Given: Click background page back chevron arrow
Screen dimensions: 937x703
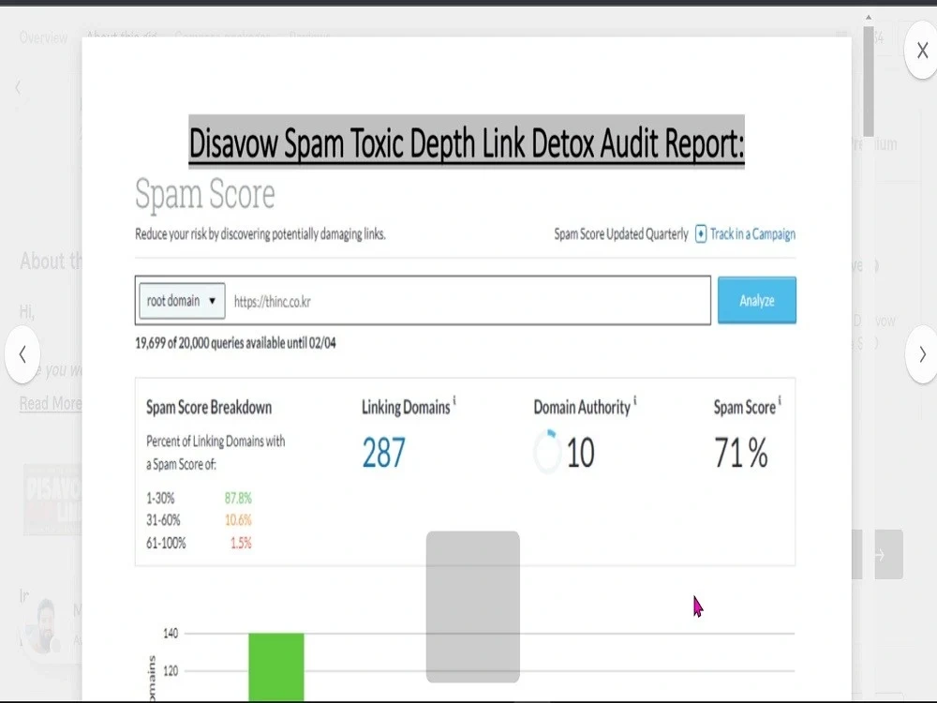Looking at the screenshot, I should (18, 87).
